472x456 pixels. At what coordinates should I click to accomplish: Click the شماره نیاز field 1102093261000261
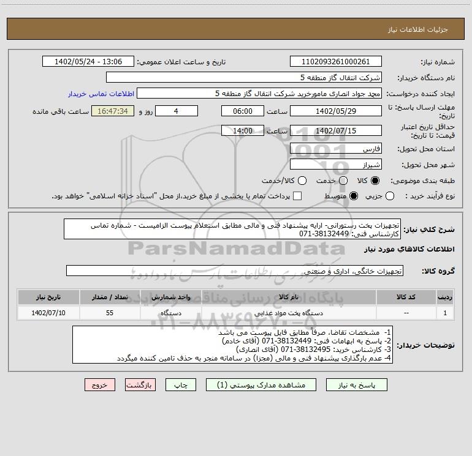coord(336,61)
